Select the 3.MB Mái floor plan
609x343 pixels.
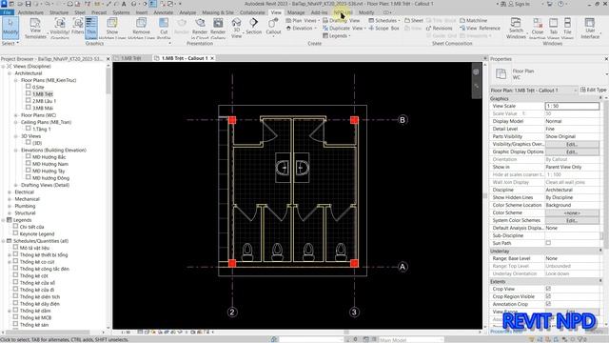click(x=43, y=108)
